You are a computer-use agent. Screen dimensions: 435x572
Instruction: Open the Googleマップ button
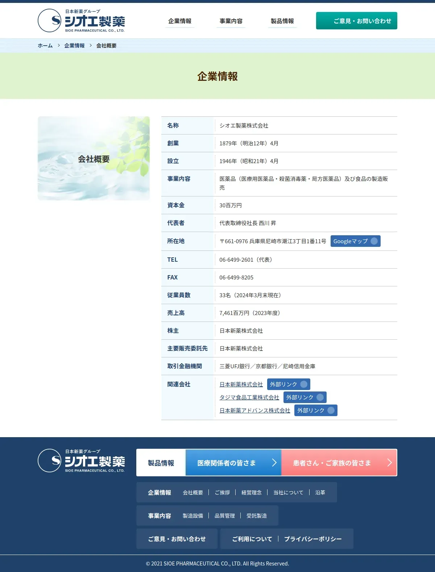coord(356,241)
